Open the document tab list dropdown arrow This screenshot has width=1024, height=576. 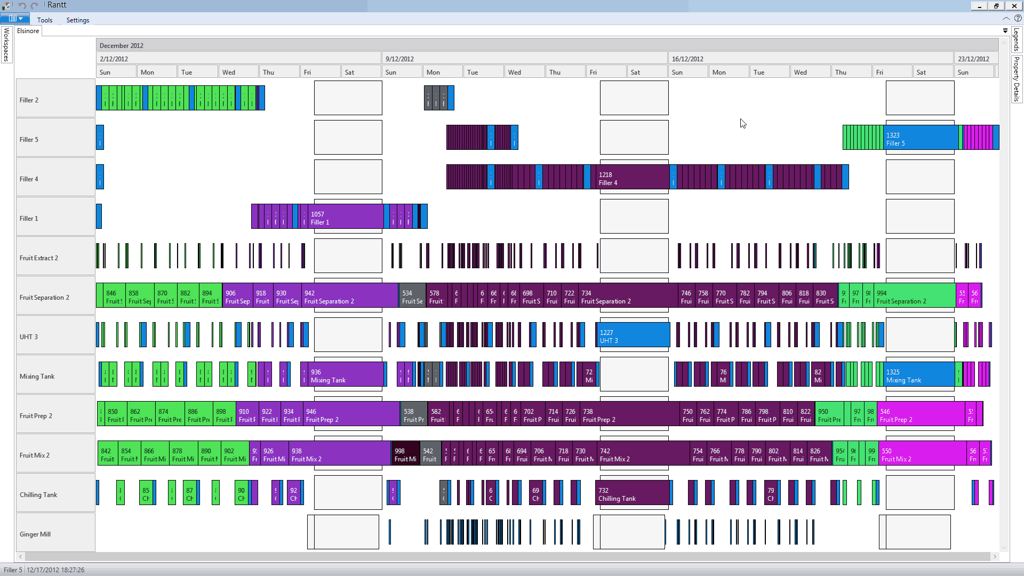click(1005, 31)
